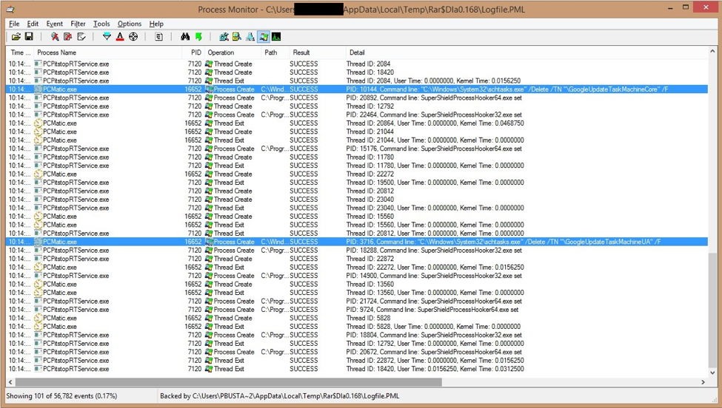722x408 pixels.
Task: Select the Thread ID: 2084 create row
Action: [358, 64]
